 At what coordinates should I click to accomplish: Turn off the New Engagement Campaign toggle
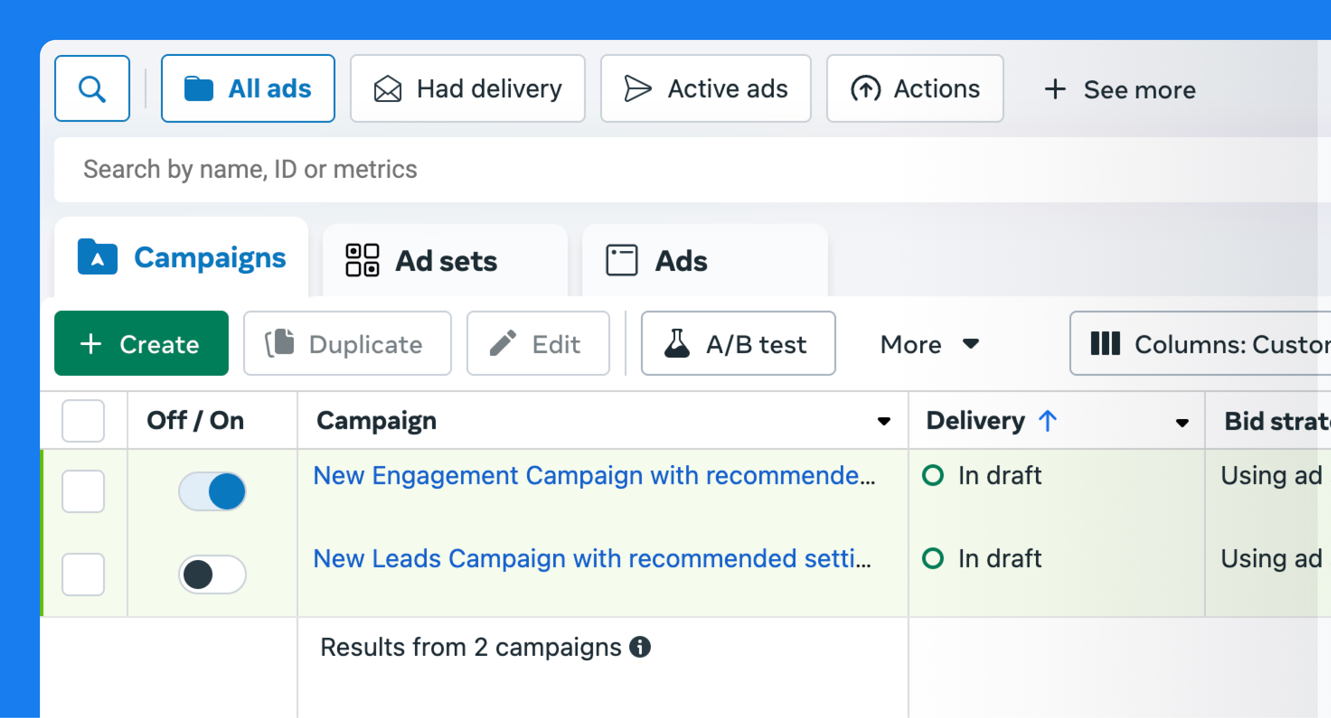213,491
